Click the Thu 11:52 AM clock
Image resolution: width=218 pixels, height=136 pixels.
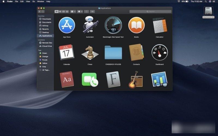196,1
